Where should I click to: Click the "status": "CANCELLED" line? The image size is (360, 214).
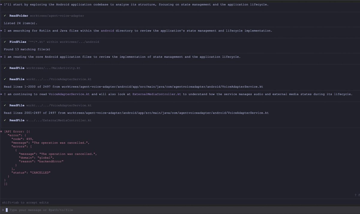tap(31, 173)
